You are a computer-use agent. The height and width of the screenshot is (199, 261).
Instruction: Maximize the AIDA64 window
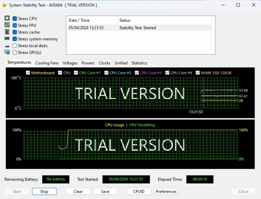238,5
